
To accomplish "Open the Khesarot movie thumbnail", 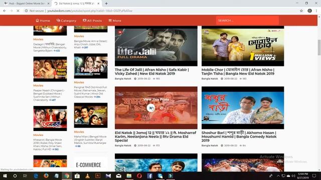I will [x=50, y=118].
